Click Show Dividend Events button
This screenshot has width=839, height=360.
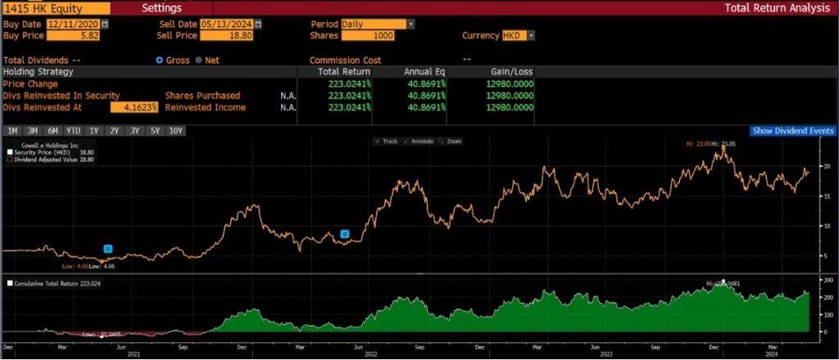tap(793, 131)
